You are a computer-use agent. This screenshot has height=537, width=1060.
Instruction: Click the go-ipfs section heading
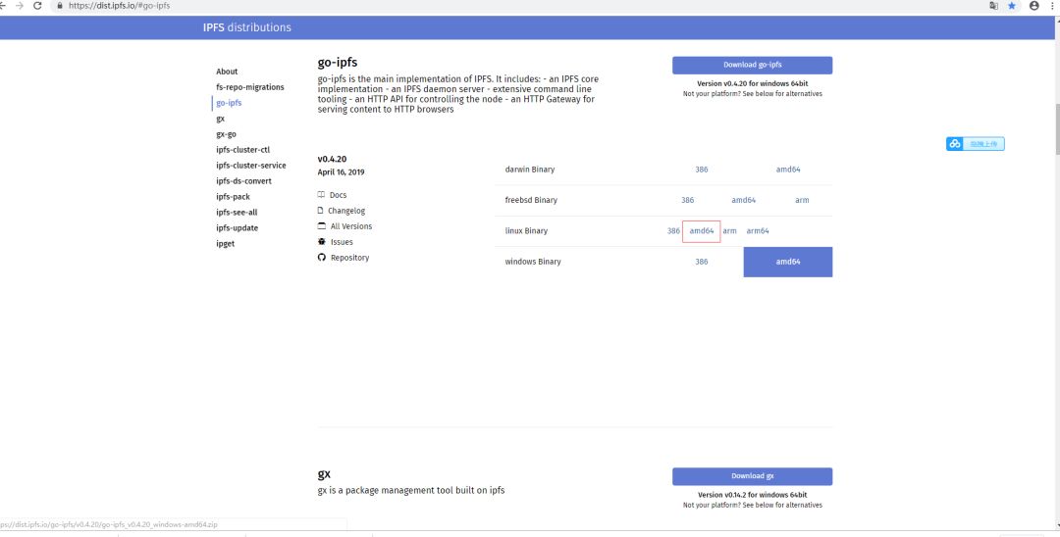[x=338, y=63]
